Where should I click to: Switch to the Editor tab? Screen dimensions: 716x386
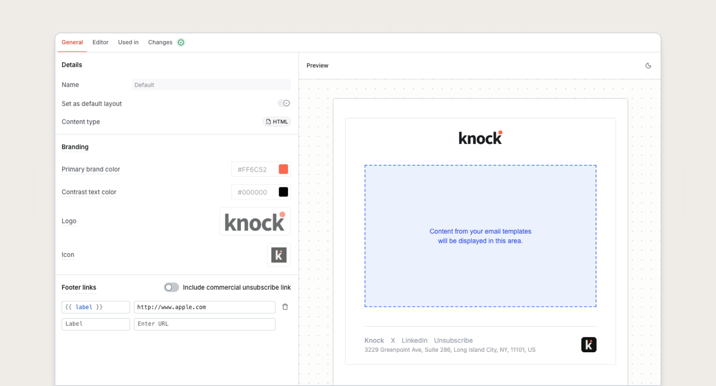tap(100, 42)
